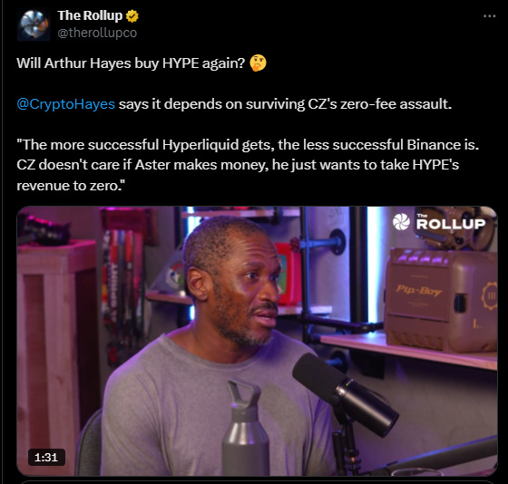Click the "revenue to zero" closing line
508x484 pixels.
pos(71,186)
